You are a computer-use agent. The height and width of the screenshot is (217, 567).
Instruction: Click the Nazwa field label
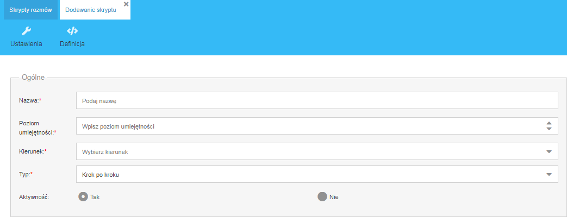click(x=30, y=100)
